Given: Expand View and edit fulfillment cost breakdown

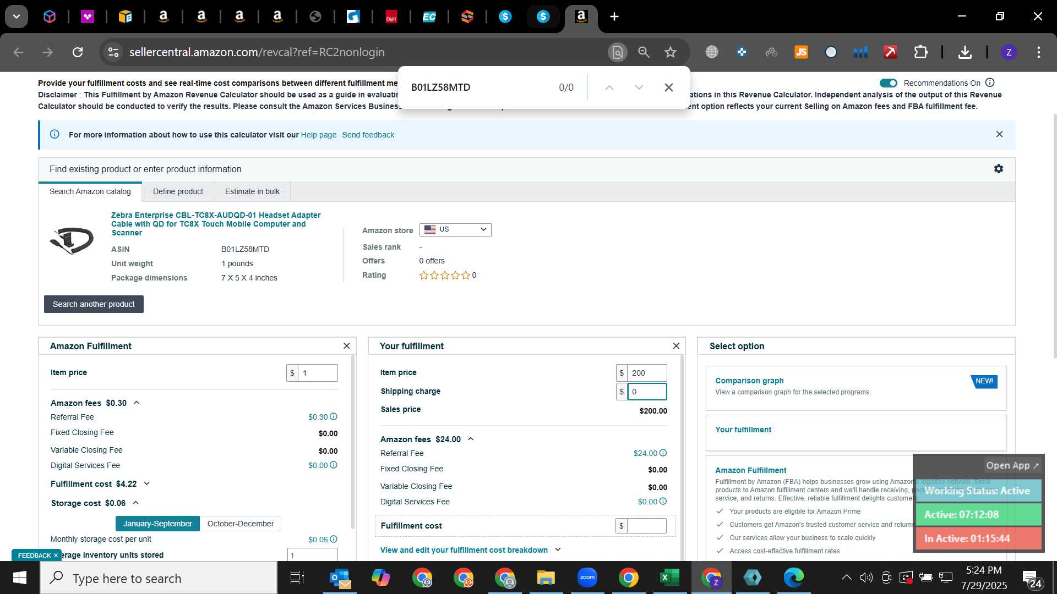Looking at the screenshot, I should tap(471, 550).
